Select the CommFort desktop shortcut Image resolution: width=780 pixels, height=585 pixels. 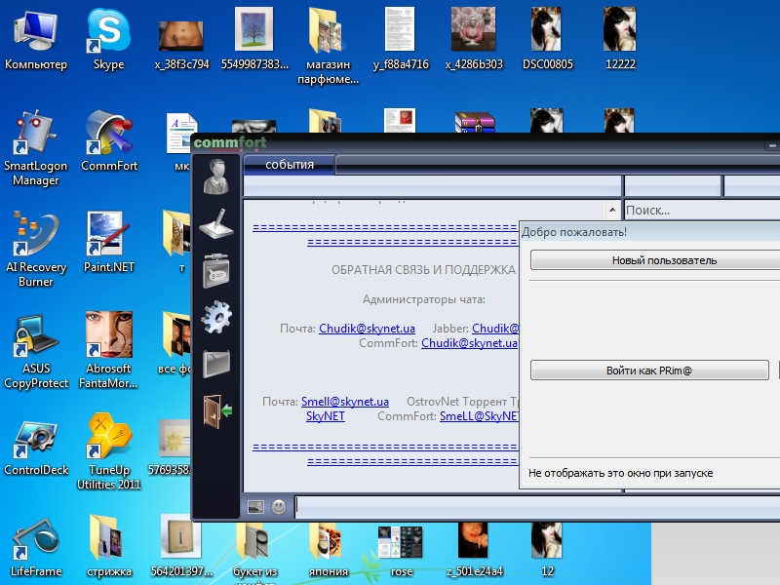pos(109,141)
